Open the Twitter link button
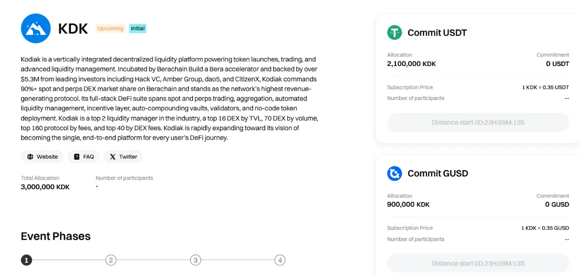The image size is (579, 275). point(123,157)
